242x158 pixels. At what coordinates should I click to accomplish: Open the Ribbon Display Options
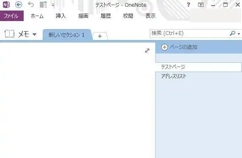point(201,5)
